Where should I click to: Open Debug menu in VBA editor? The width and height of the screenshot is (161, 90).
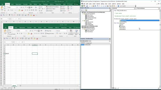[102, 4]
